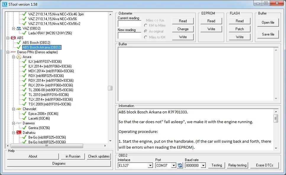The image size is (286, 175).
Task: Click the COM port refresh icon
Action: click(x=180, y=165)
